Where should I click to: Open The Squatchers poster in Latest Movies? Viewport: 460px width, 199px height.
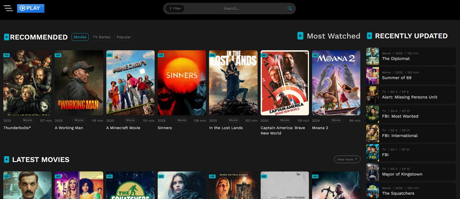point(130,185)
